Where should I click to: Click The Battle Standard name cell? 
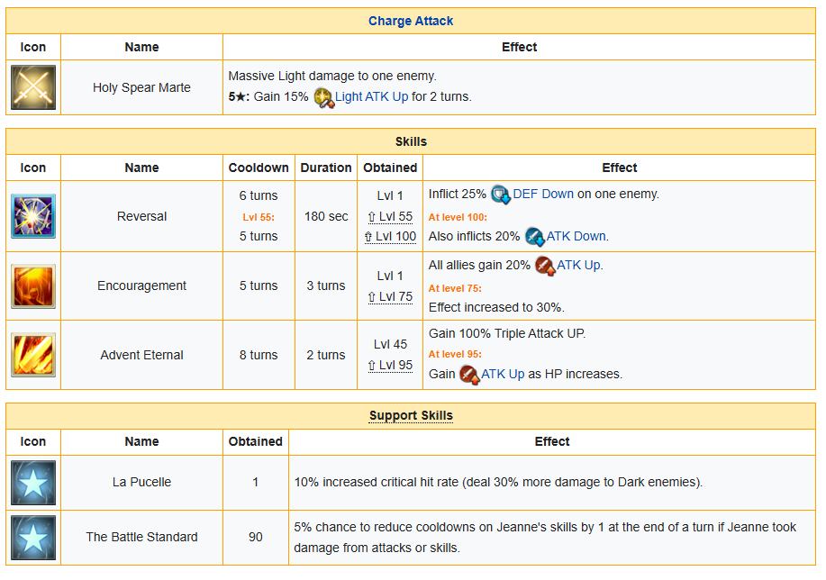(x=141, y=538)
